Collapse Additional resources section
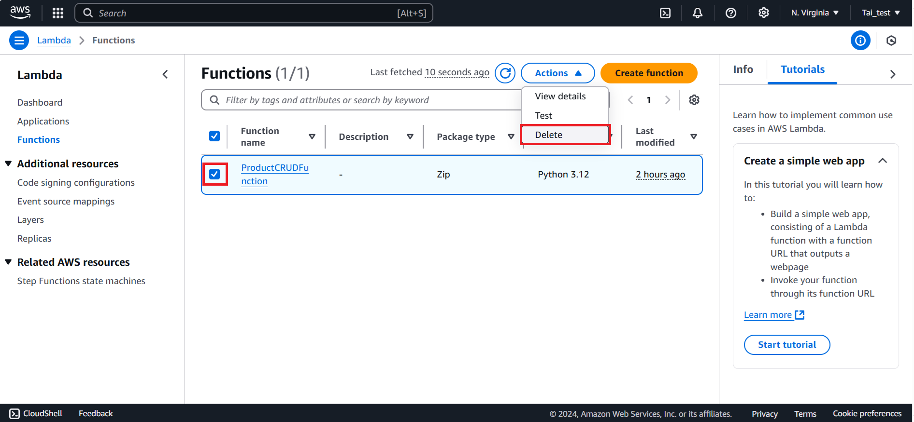914x422 pixels. [8, 163]
